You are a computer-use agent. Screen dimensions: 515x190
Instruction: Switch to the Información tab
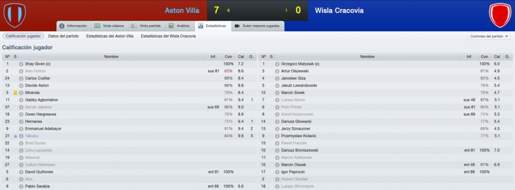73,26
